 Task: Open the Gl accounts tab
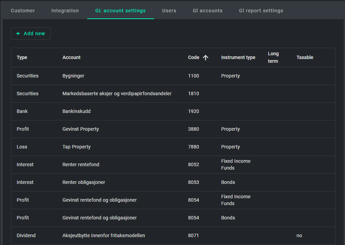(x=208, y=11)
